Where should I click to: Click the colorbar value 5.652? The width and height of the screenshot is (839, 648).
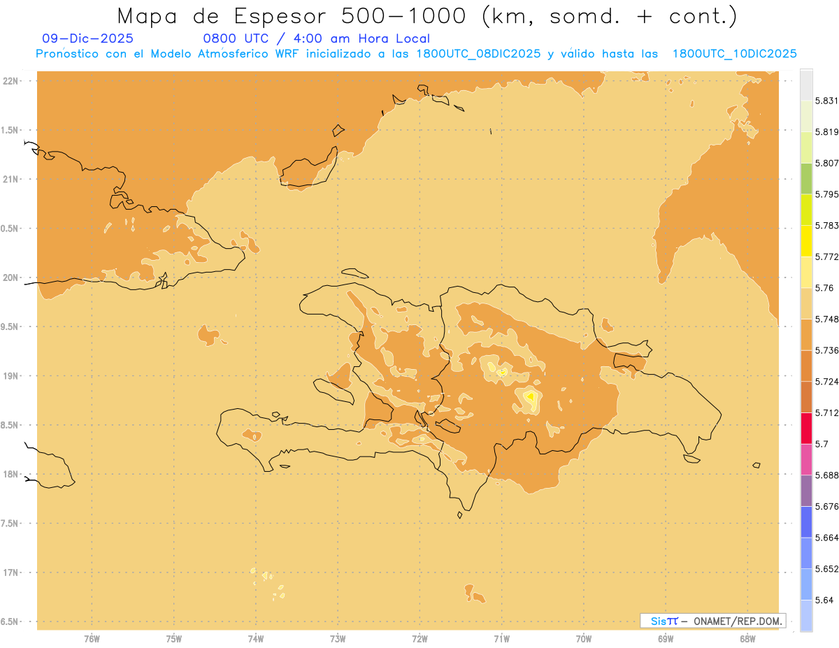pyautogui.click(x=827, y=569)
